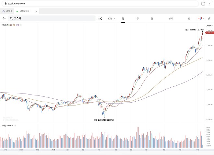Open new tab icon in browser bar

tap(203, 4)
